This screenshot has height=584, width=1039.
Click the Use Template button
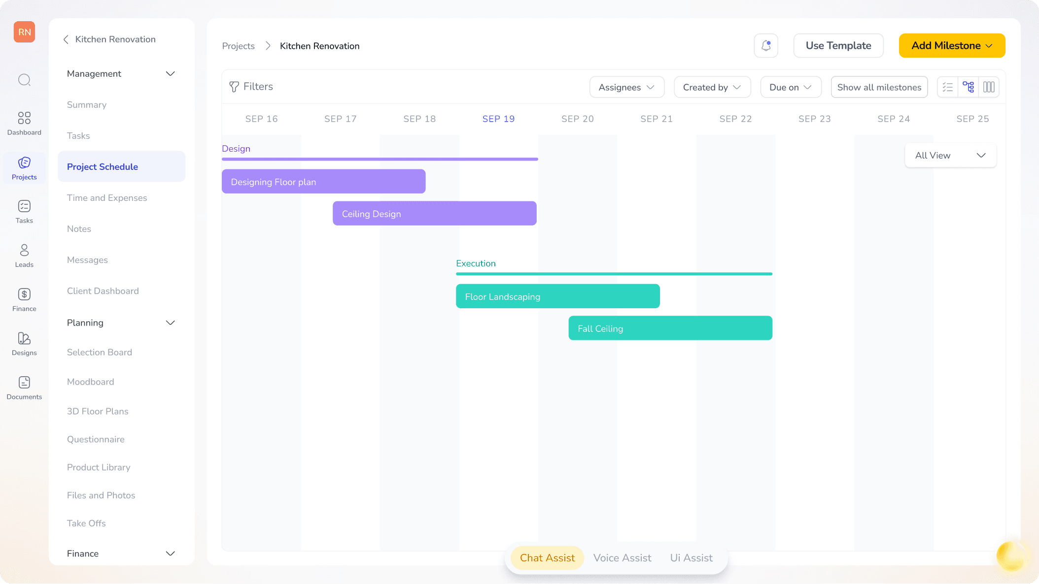838,46
